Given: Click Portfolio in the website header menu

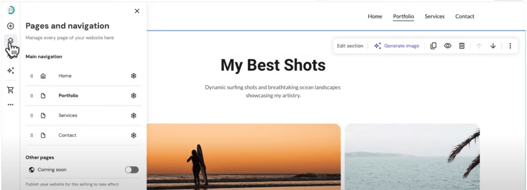Looking at the screenshot, I should [403, 16].
